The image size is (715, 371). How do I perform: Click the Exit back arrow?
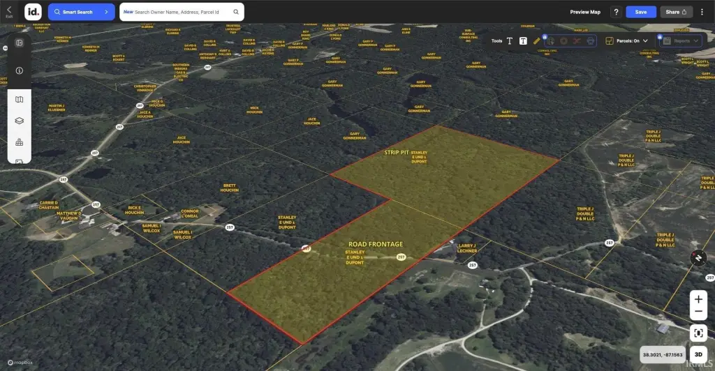tap(9, 10)
